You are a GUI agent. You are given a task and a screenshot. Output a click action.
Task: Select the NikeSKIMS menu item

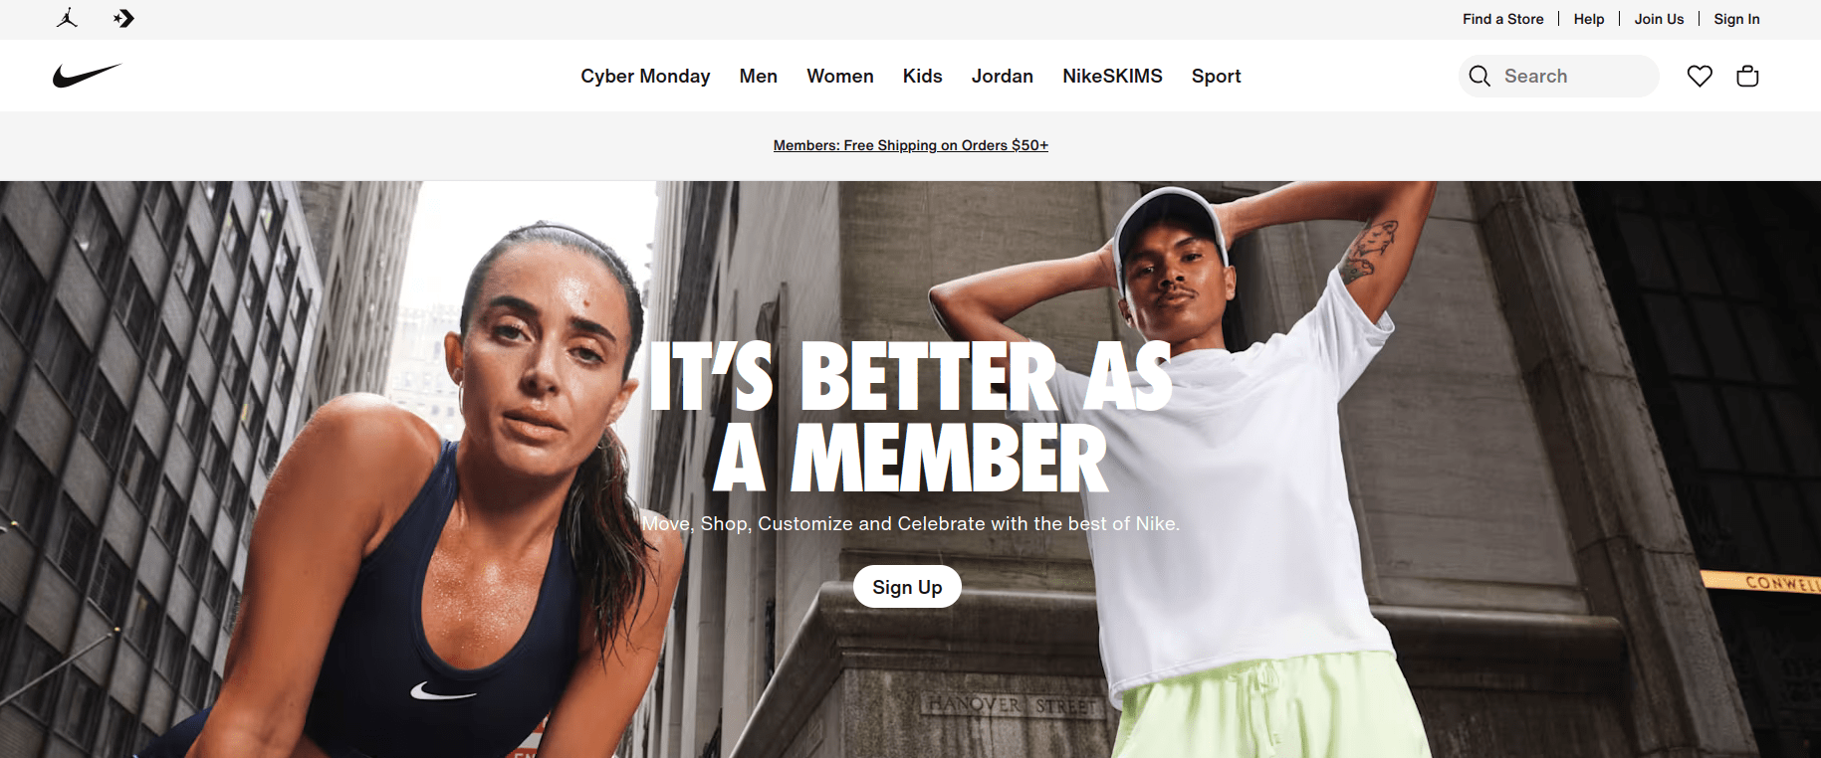click(x=1112, y=76)
